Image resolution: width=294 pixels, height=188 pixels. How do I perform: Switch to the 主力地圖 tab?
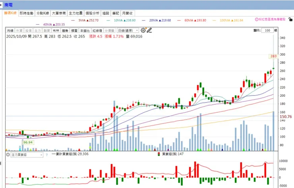(75, 13)
